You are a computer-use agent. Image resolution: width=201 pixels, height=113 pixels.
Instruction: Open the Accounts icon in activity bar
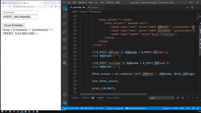tap(65, 94)
